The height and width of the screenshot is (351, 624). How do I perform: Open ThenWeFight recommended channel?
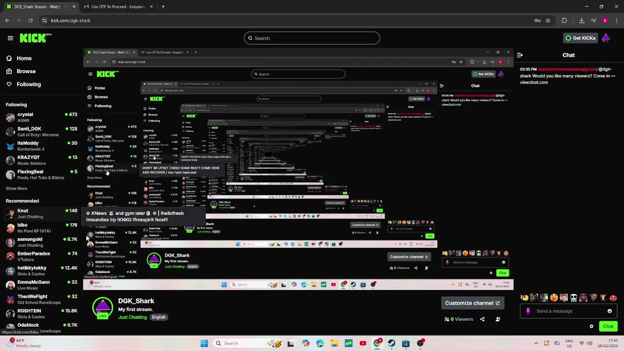click(41, 299)
